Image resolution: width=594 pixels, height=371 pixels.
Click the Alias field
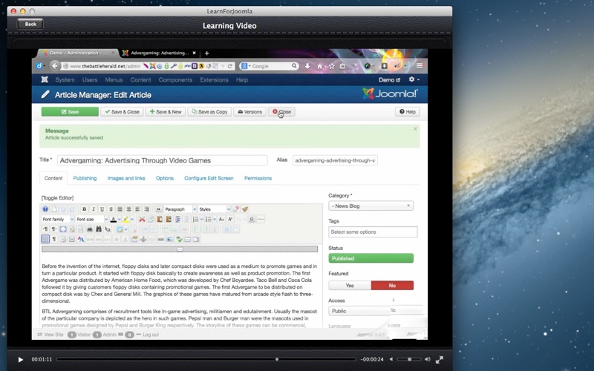pos(335,160)
